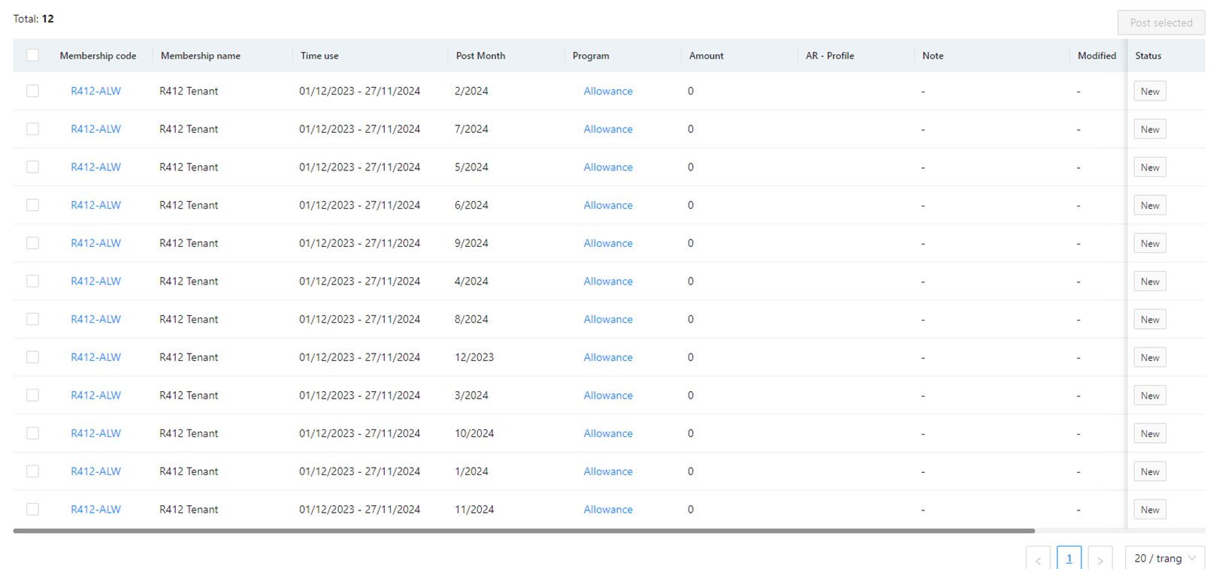The width and height of the screenshot is (1210, 569).
Task: Click New status button for 3/2024 row
Action: tap(1149, 396)
